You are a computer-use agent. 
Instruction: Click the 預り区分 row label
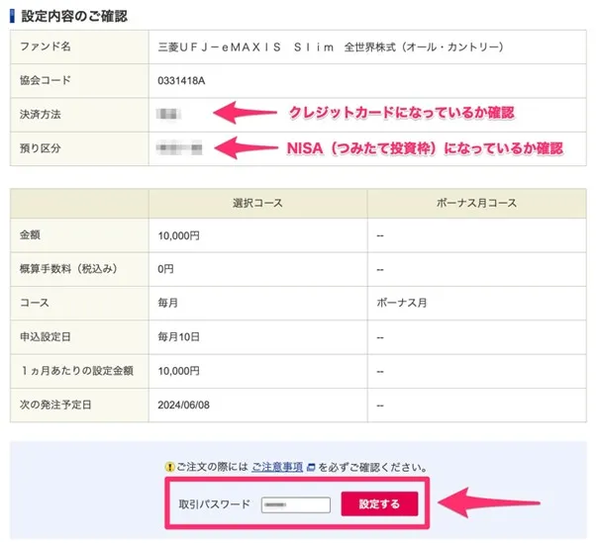41,148
